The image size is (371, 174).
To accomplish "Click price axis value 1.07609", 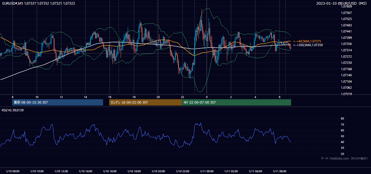I will [346, 7].
